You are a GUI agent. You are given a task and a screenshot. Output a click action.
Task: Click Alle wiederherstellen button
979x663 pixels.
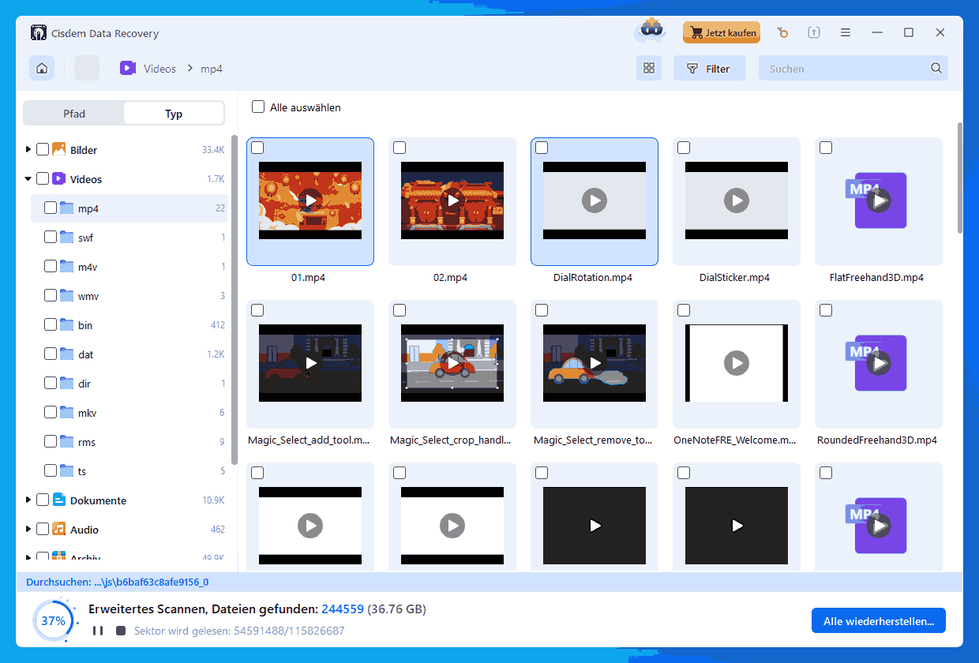click(x=879, y=621)
